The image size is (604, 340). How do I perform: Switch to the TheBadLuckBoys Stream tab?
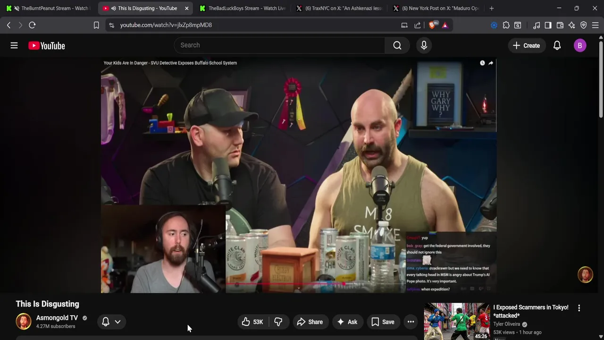(x=243, y=8)
